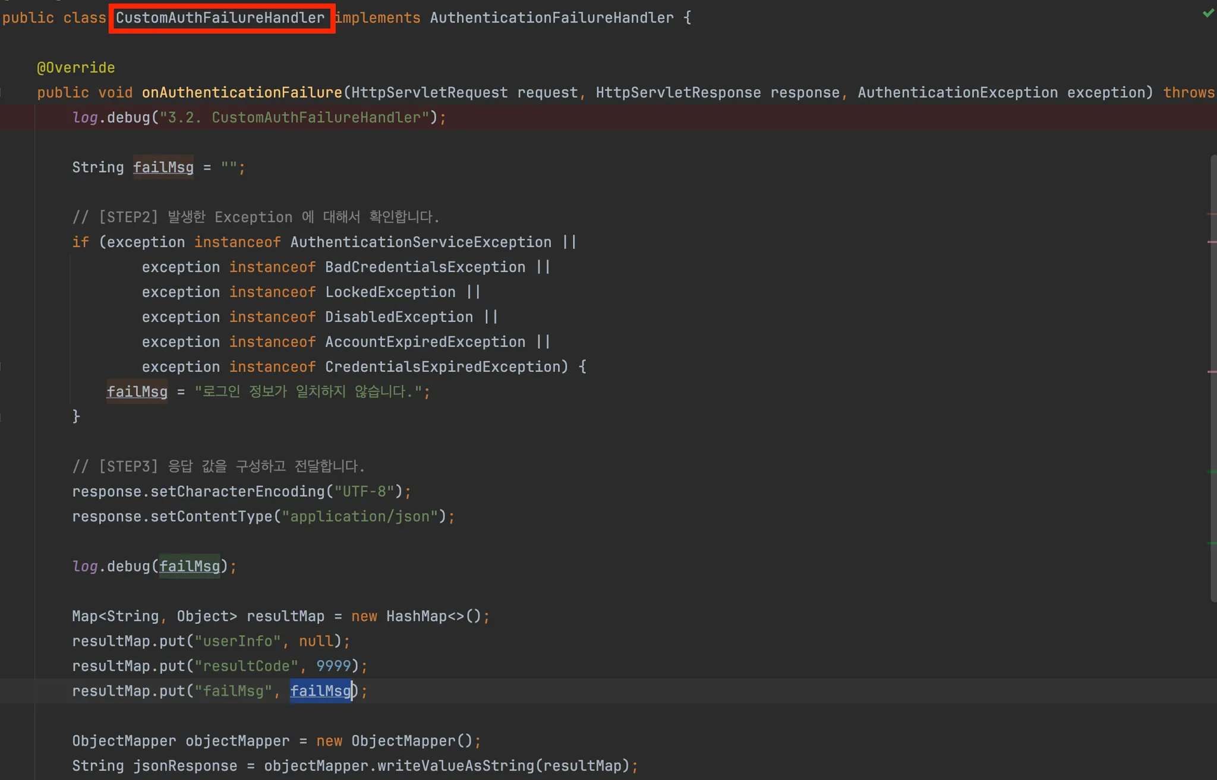
Task: Click the AuthenticationFailureHandler interface name
Action: tap(551, 18)
